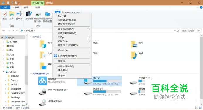203x110 pixels.
Task: Select the 3D 对象 folder icon
Action: tap(43, 44)
